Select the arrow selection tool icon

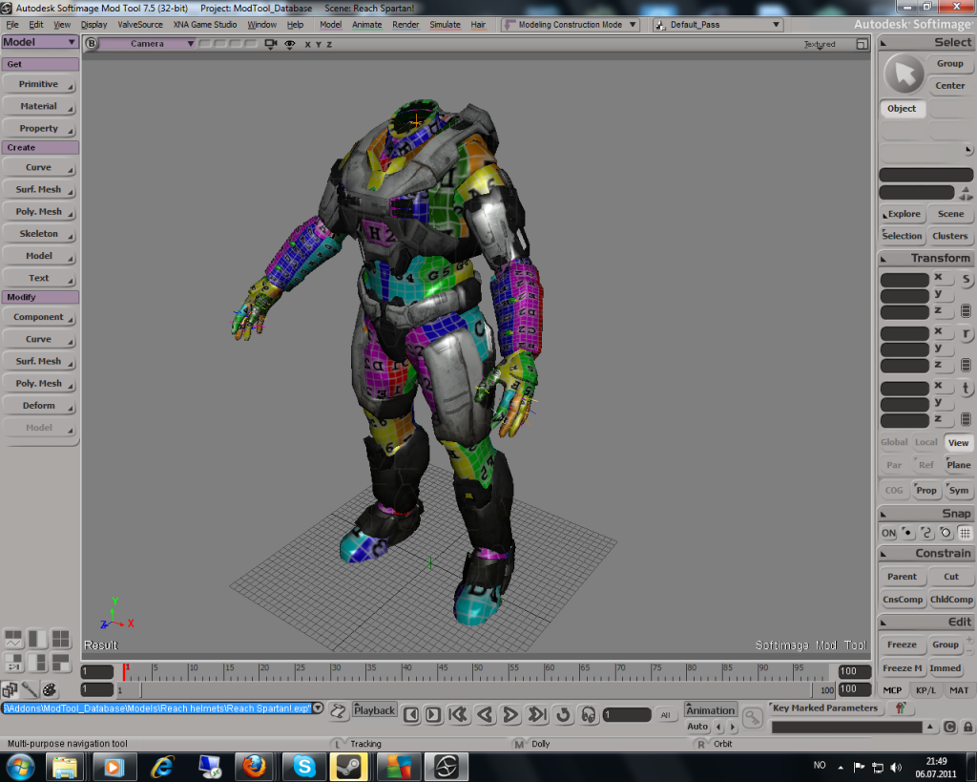point(904,74)
